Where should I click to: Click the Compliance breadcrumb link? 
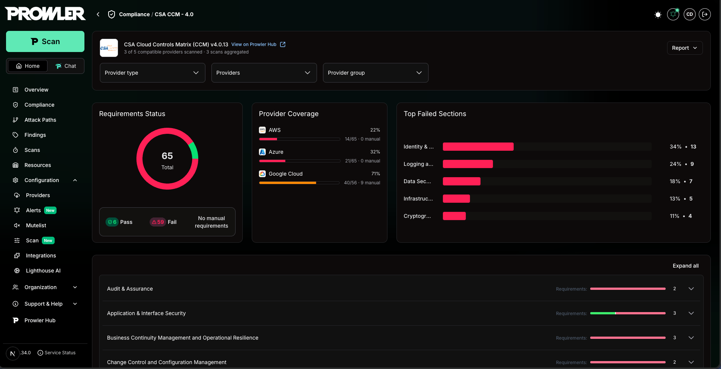pos(134,14)
